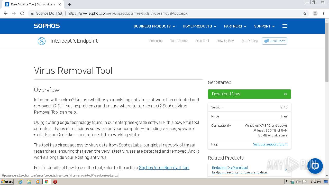
Task: Click the red antivirus taskbar icon
Action: [x=55, y=182]
